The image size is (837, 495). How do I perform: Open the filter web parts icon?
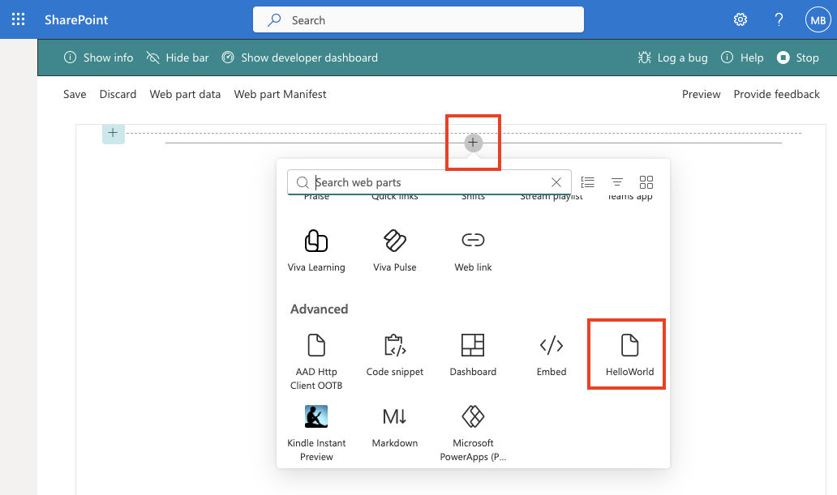pyautogui.click(x=617, y=182)
